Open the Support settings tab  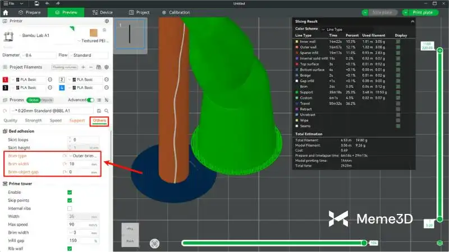pyautogui.click(x=77, y=120)
